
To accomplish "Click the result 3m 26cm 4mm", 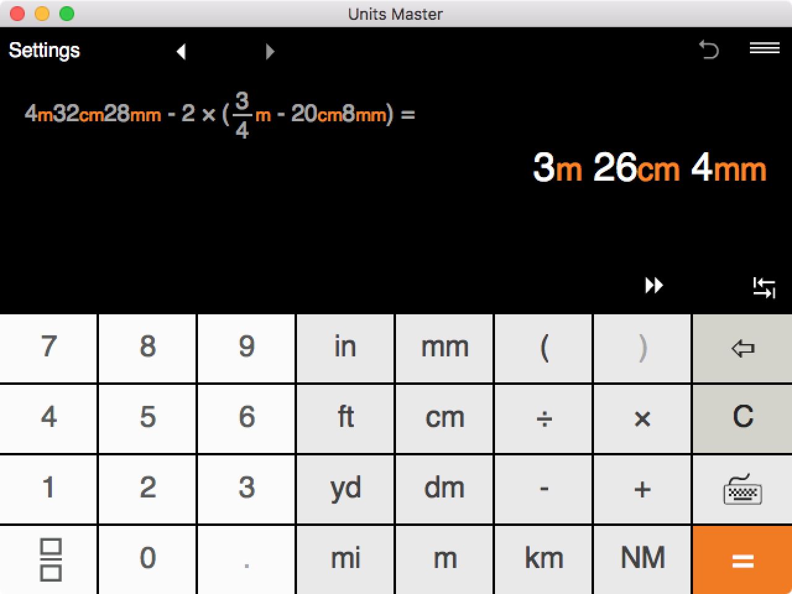I will coord(650,168).
